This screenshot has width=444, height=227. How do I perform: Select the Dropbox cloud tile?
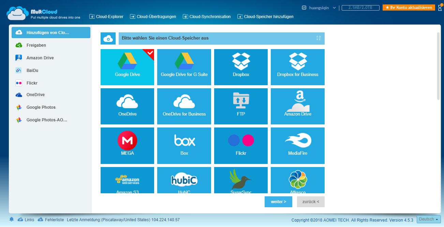click(x=241, y=67)
